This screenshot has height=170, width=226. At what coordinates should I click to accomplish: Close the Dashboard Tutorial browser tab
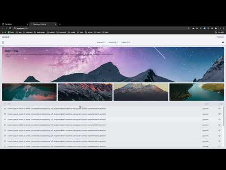56,24
